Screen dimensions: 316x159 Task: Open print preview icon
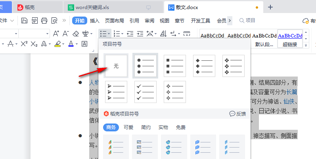54,21
